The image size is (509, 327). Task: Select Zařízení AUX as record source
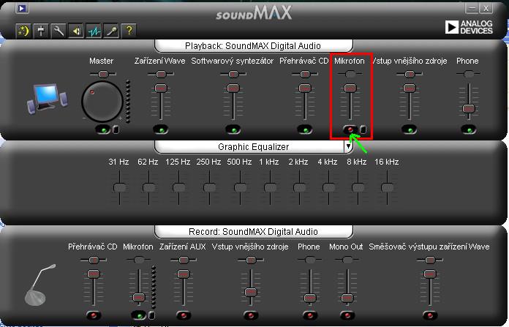pos(184,315)
